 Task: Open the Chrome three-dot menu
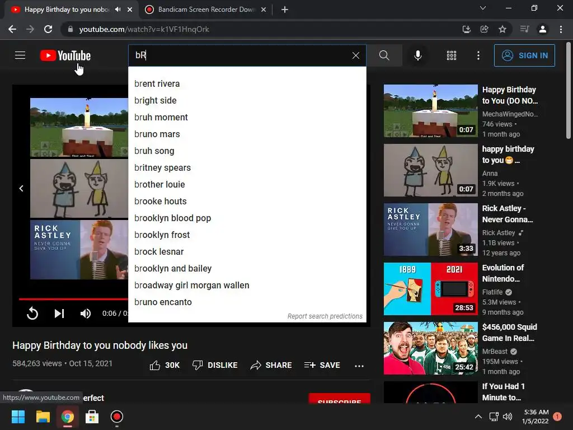pos(561,29)
